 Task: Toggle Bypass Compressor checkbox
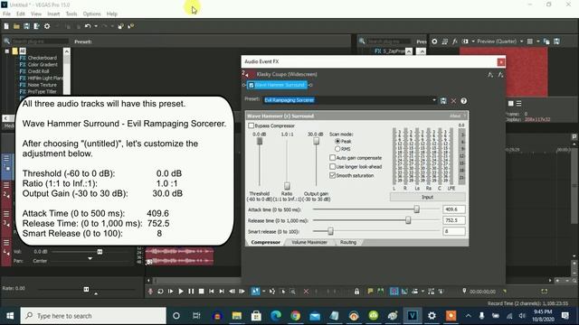click(252, 125)
